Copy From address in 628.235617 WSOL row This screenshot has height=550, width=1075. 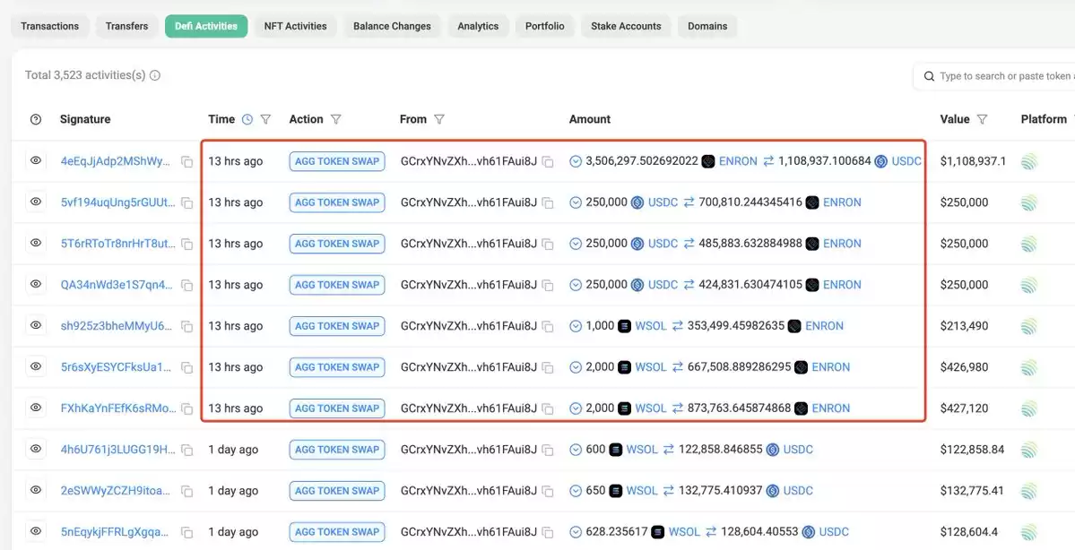click(x=547, y=532)
